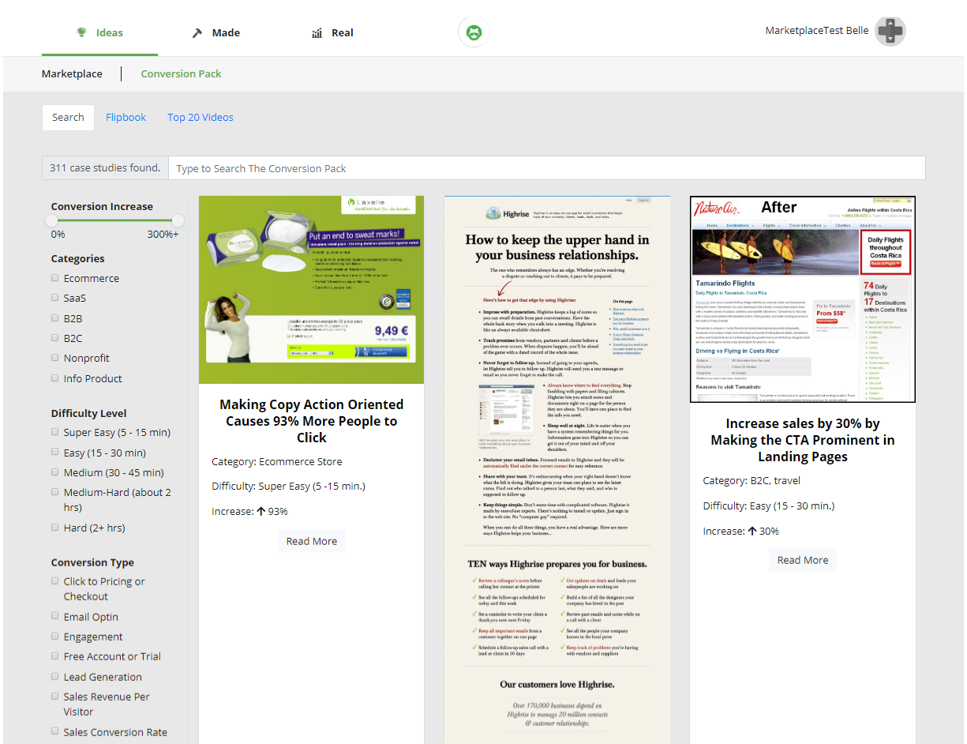This screenshot has height=744, width=967.
Task: Open the MarketplaceTest Belle profile avatar
Action: [x=890, y=31]
